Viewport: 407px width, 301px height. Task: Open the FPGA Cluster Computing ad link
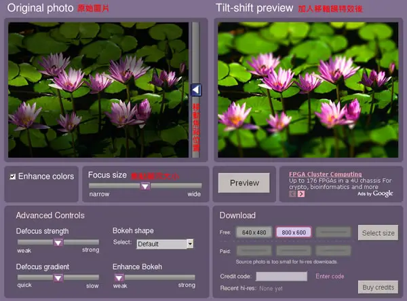click(x=325, y=174)
